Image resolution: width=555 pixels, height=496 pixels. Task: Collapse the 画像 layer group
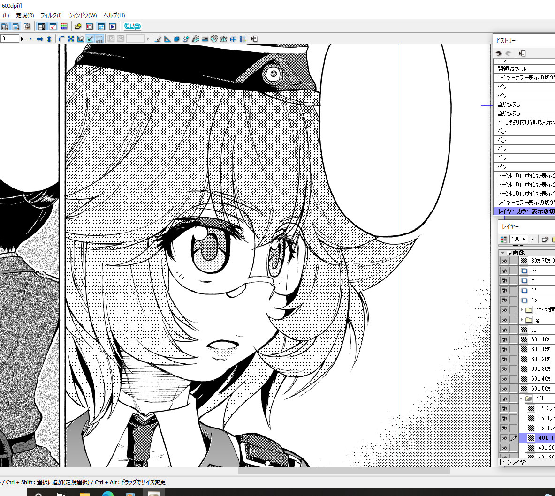point(502,253)
